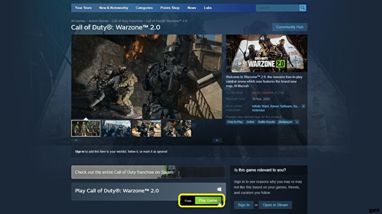Screen dimensions: 382x214
Task: Click into the store search field
Action: 278,8
